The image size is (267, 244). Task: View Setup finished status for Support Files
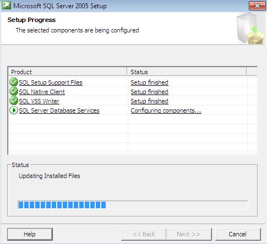149,82
